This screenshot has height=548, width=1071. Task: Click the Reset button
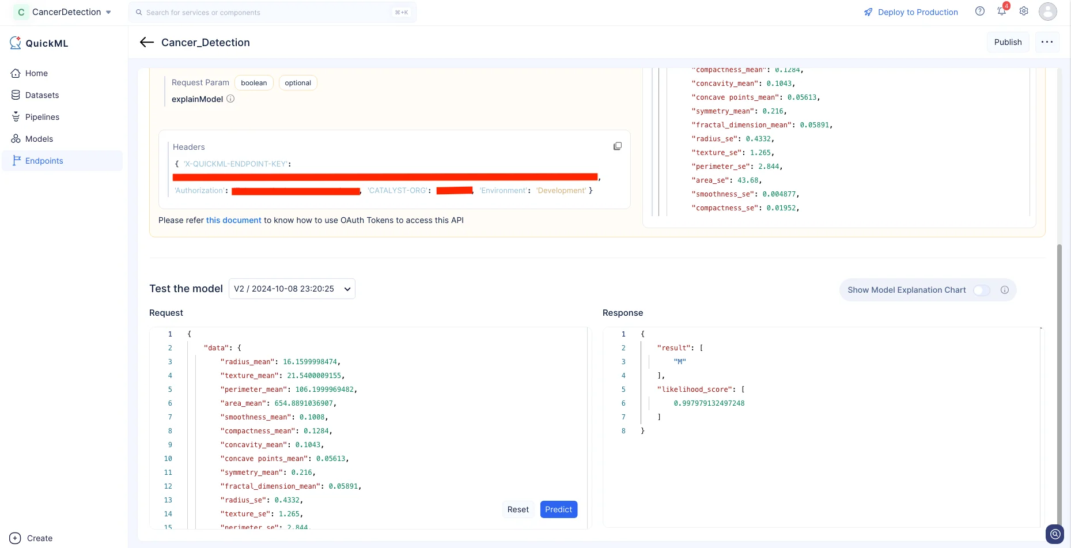tap(518, 509)
